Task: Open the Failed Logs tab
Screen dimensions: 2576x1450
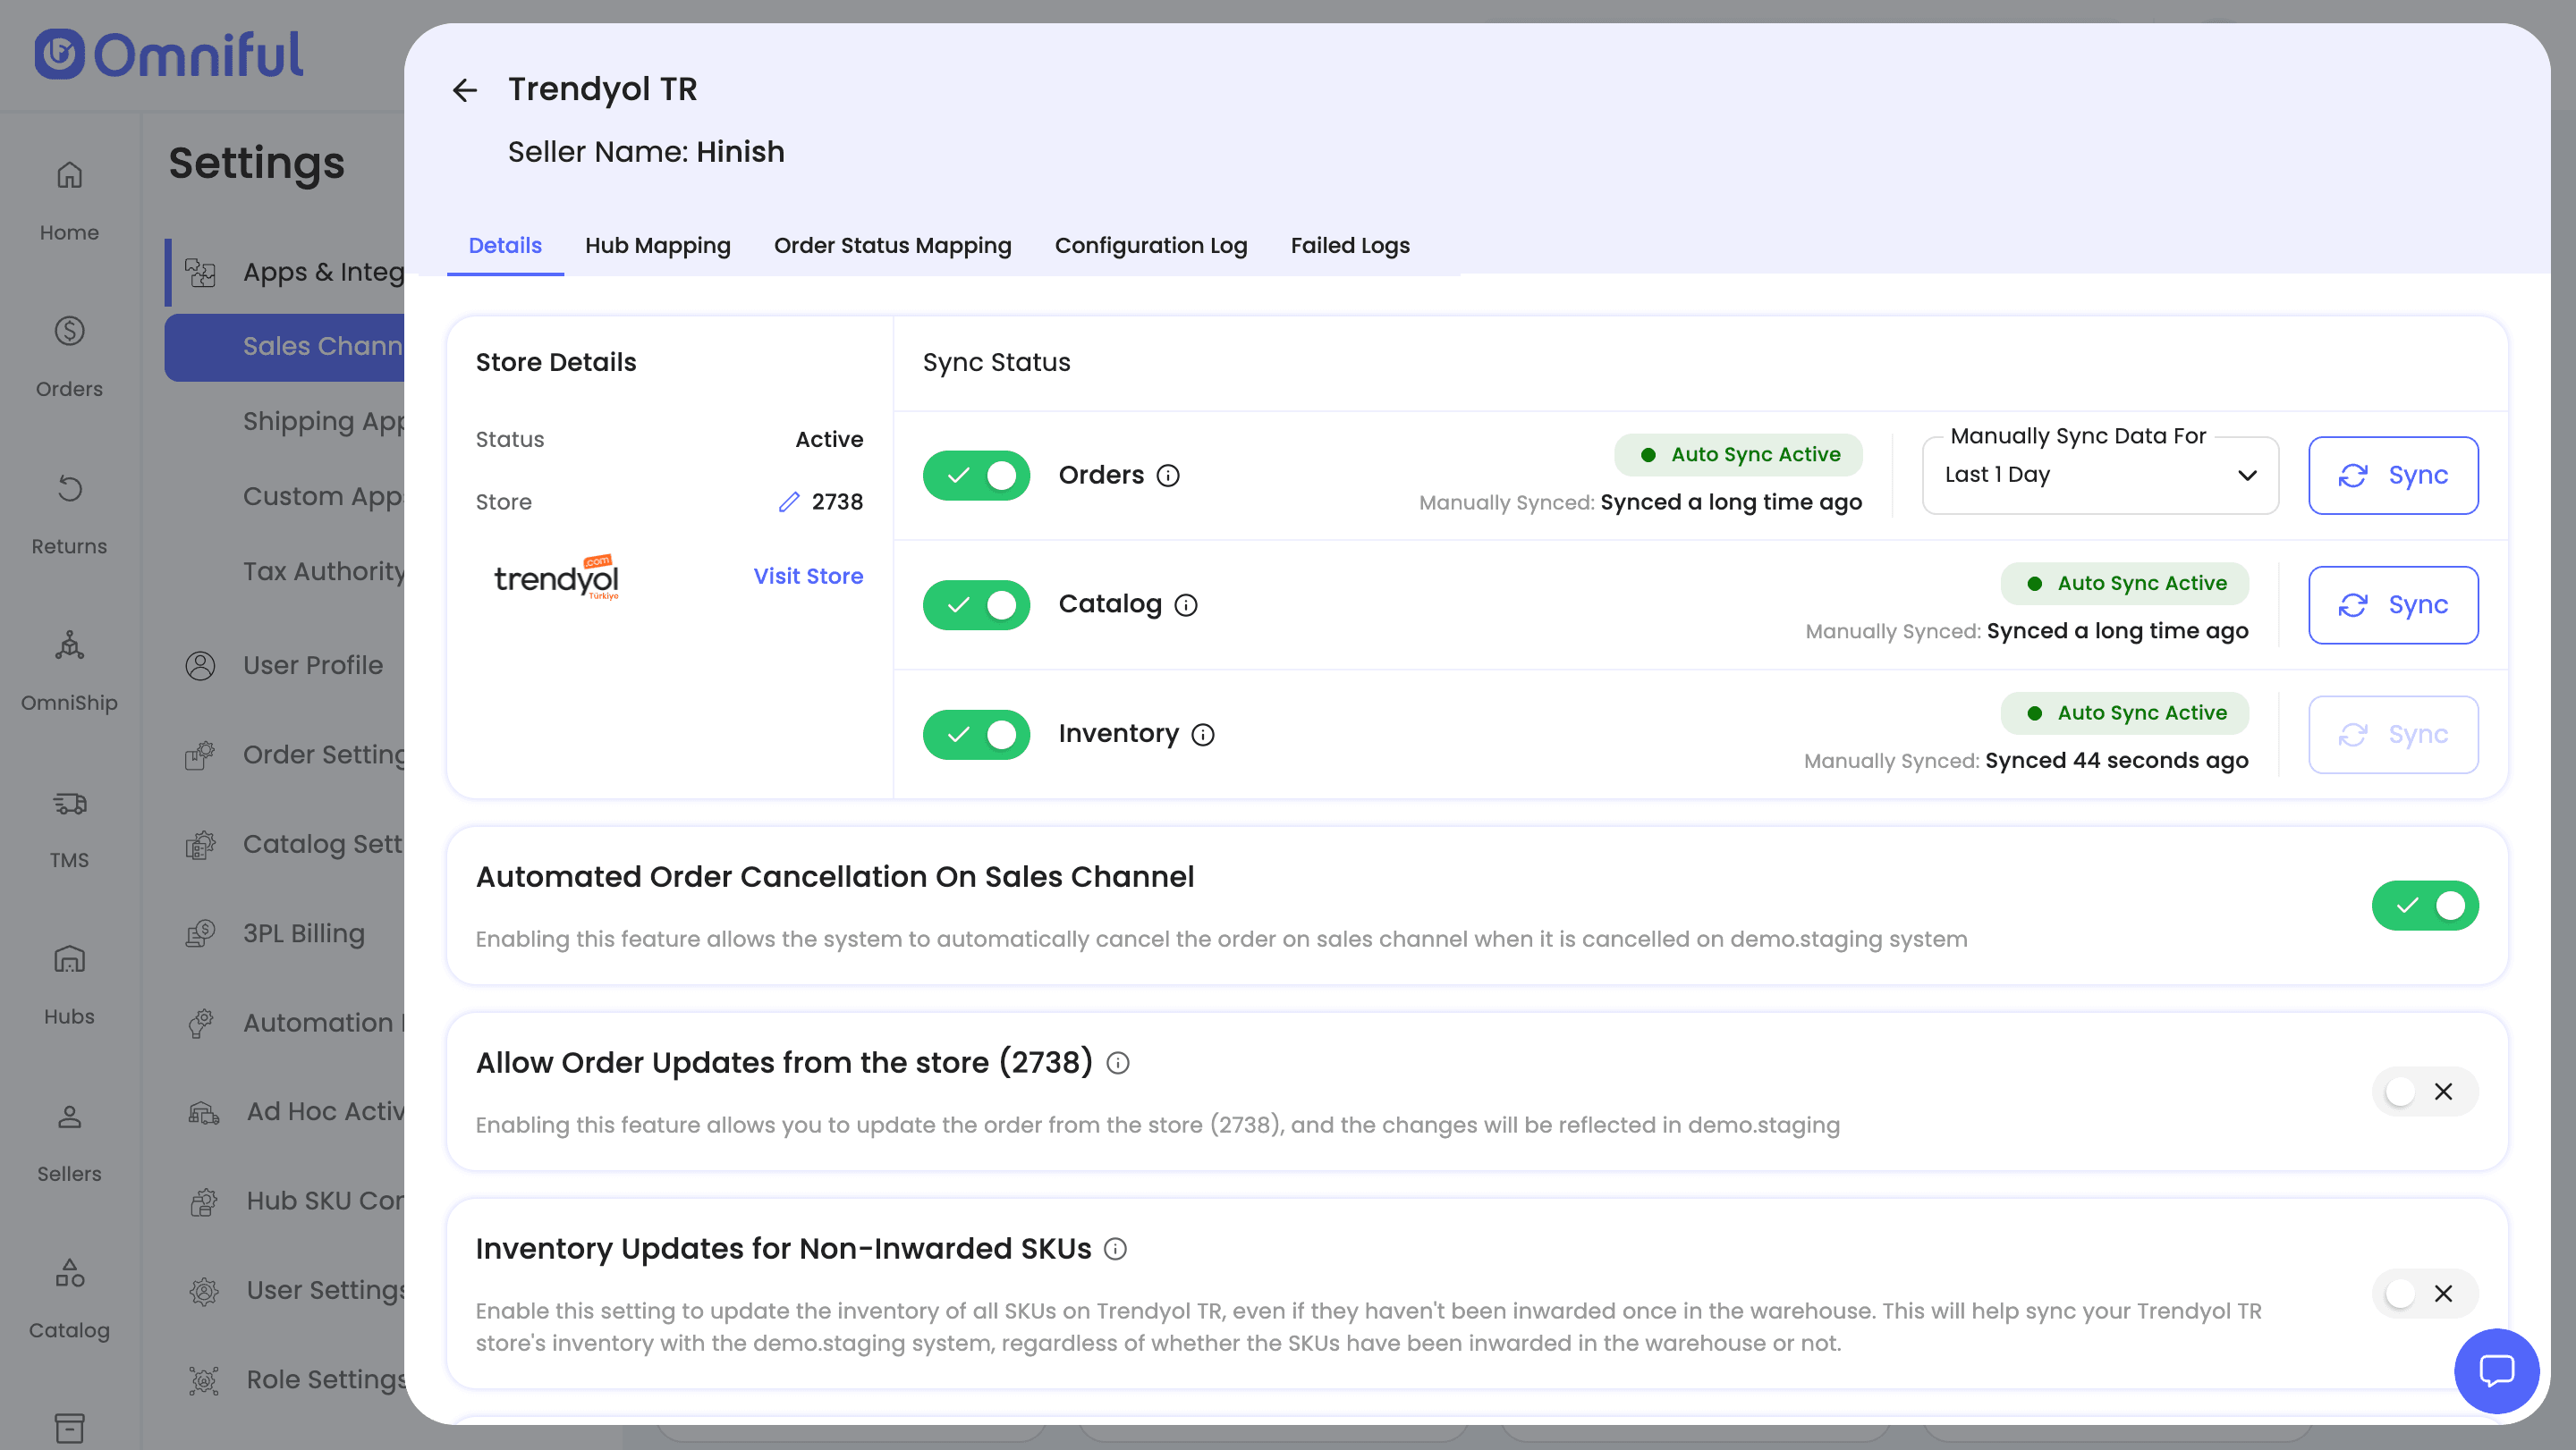Action: 1349,246
